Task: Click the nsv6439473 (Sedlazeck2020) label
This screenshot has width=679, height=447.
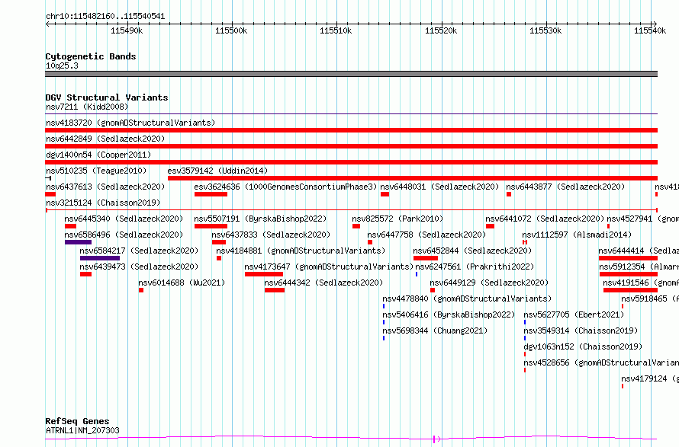Action: click(x=139, y=267)
